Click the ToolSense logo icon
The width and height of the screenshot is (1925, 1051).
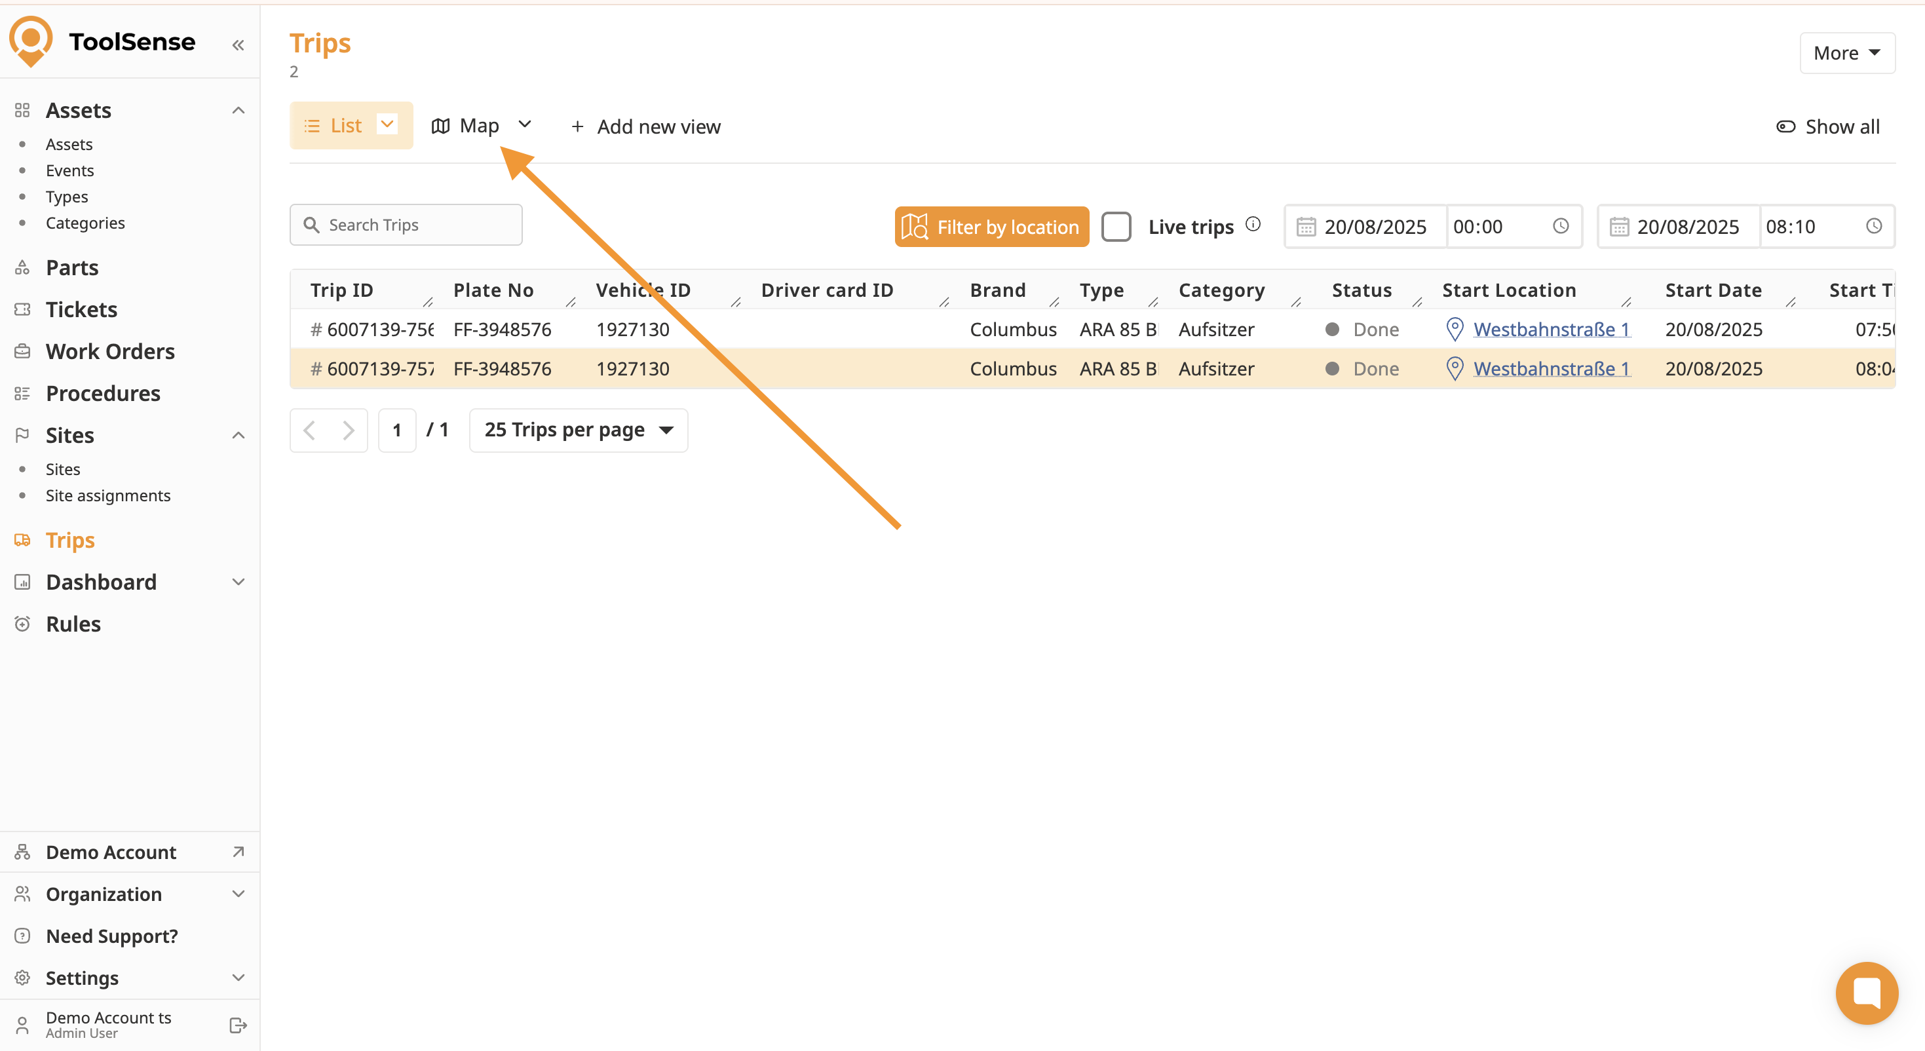pos(31,41)
